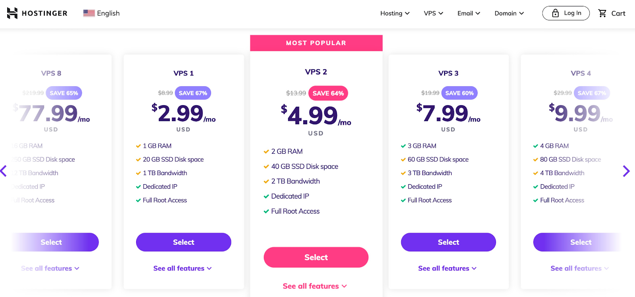Click the lock icon in Log In
The width and height of the screenshot is (635, 297).
click(x=555, y=13)
